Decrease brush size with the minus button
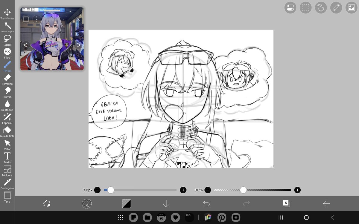 coord(97,190)
